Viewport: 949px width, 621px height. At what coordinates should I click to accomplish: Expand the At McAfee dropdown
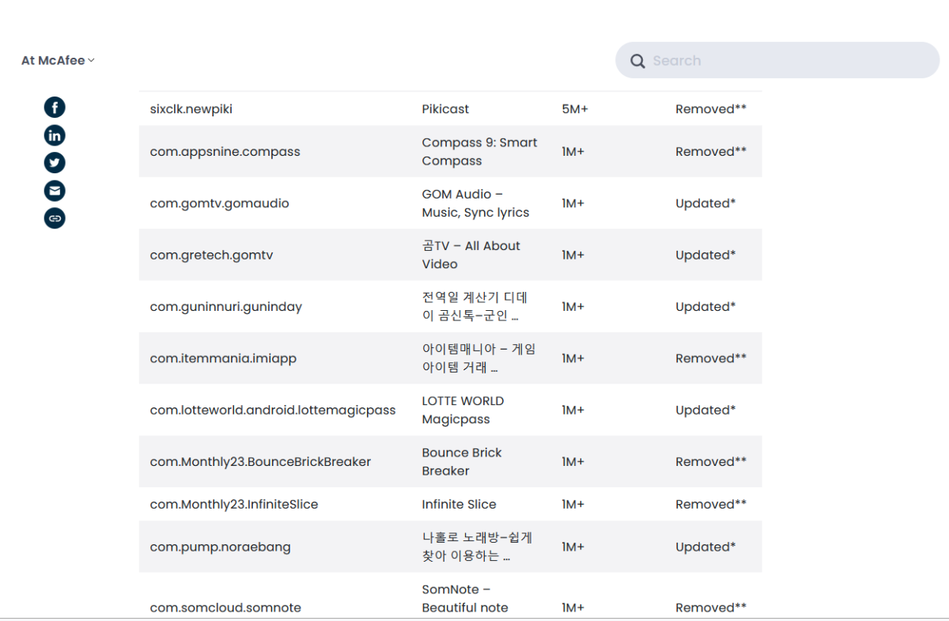point(58,61)
